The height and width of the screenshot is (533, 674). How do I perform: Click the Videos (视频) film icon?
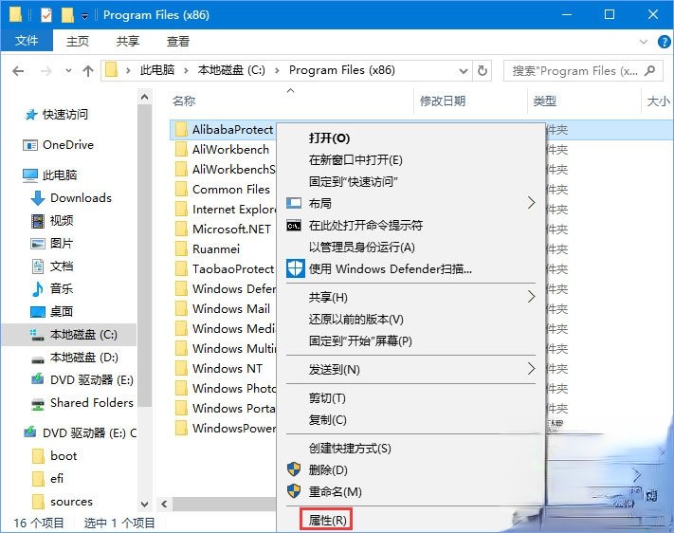tap(38, 221)
